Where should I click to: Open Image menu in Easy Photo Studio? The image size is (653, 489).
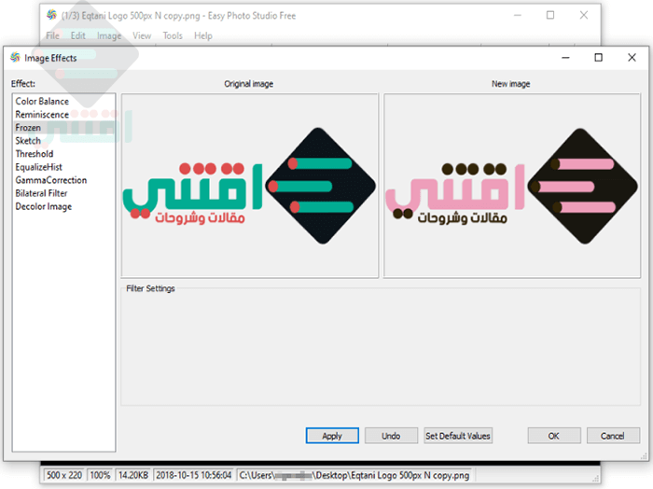pos(109,35)
